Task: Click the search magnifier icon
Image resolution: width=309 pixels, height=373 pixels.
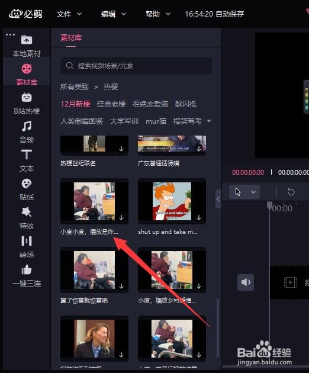Action: pos(69,66)
